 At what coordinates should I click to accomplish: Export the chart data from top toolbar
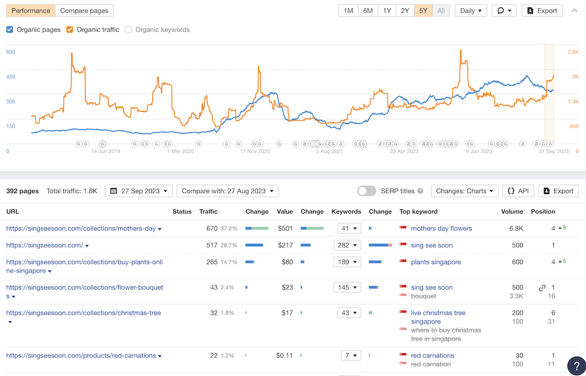click(542, 11)
